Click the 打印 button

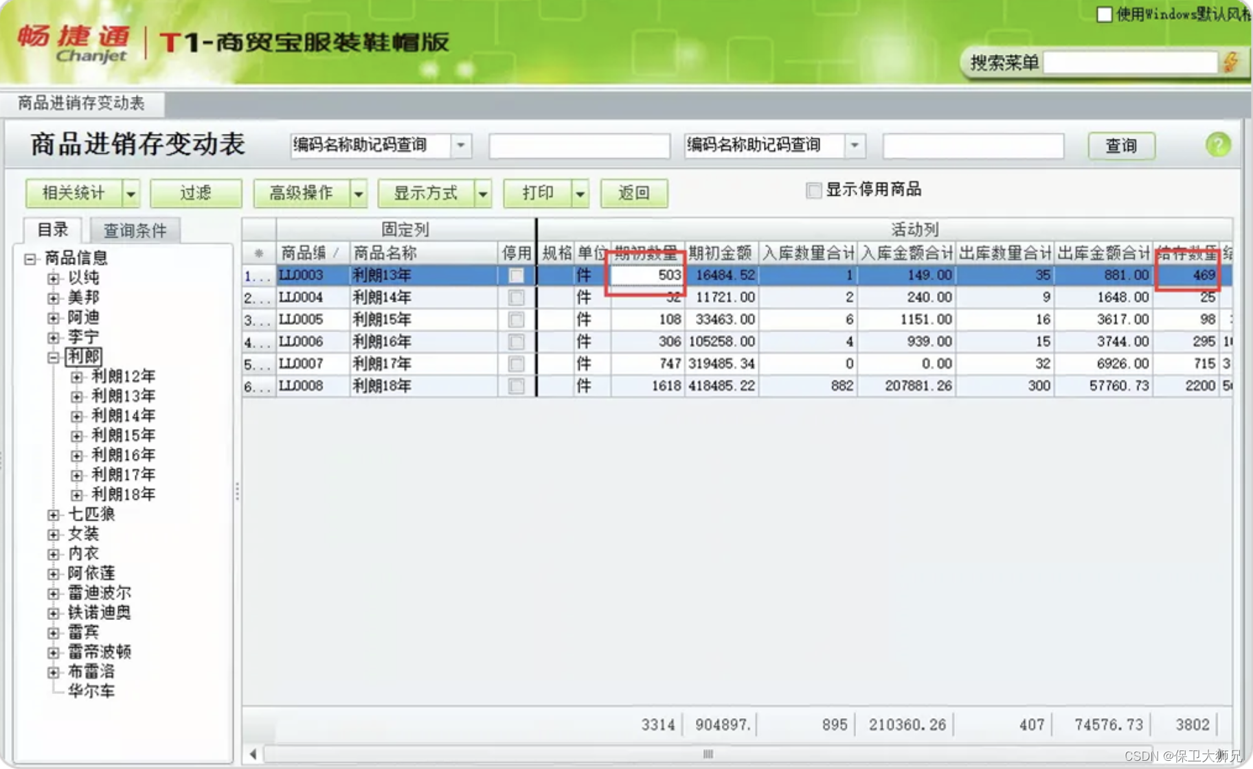tap(538, 194)
